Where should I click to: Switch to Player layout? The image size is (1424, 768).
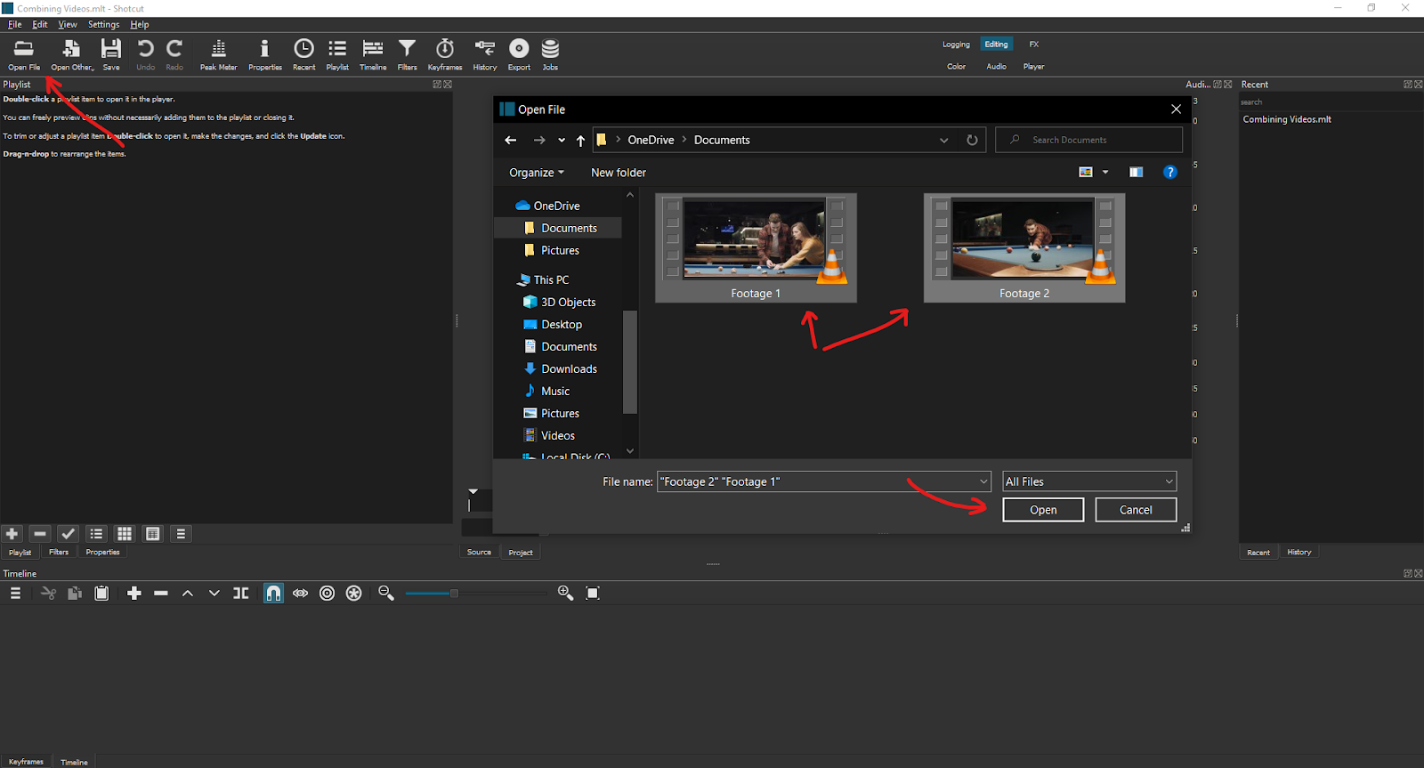click(x=1034, y=67)
